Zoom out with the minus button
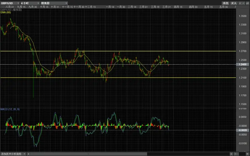Image resolution: width=250 pixels, height=156 pixels. (x=236, y=154)
